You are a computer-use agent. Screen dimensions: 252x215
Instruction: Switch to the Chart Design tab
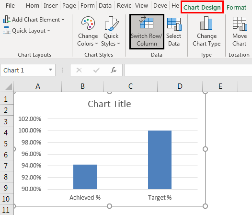pos(202,7)
